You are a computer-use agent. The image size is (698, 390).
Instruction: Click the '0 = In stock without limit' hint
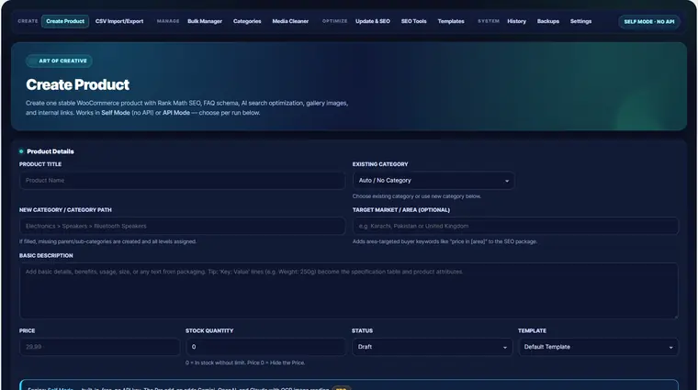(x=245, y=362)
